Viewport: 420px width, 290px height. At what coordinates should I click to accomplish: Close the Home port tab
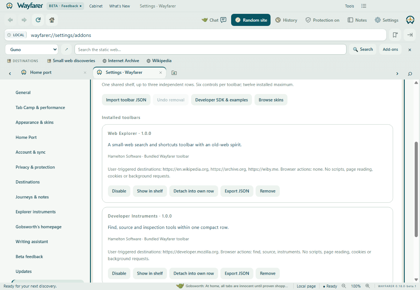pyautogui.click(x=85, y=72)
